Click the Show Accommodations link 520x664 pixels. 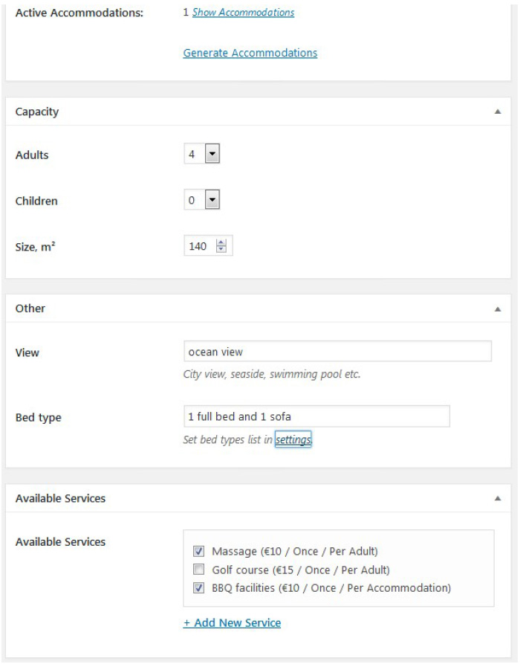[243, 13]
